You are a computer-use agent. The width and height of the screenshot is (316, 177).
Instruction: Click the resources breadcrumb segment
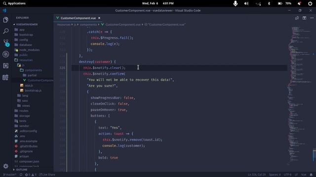tap(64, 25)
